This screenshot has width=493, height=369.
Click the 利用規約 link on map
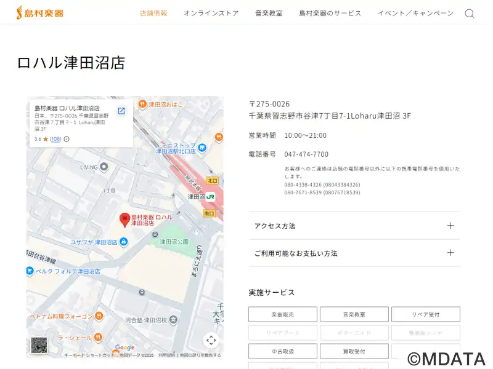coord(167,355)
